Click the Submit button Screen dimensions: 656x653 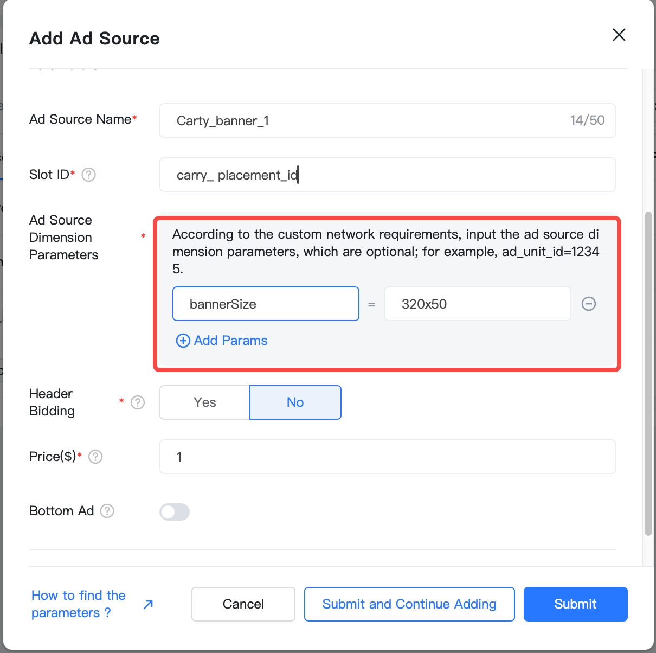575,604
